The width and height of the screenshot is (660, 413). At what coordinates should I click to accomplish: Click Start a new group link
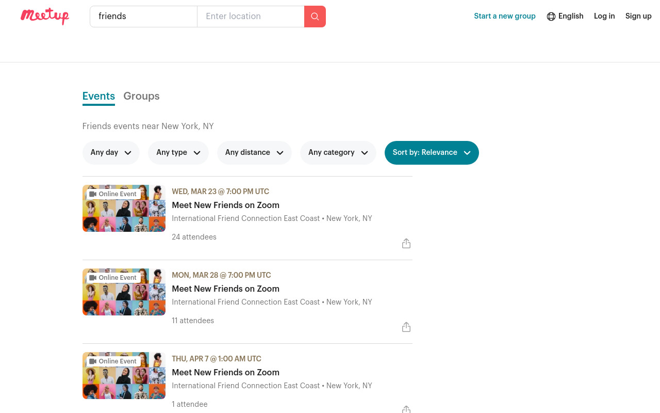[x=505, y=17]
